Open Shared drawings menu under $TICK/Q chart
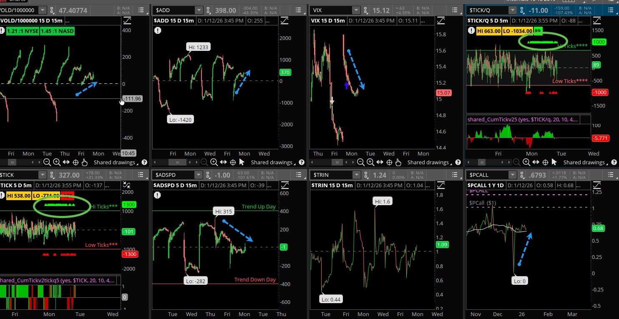Image resolution: width=619 pixels, height=319 pixels. tap(584, 162)
